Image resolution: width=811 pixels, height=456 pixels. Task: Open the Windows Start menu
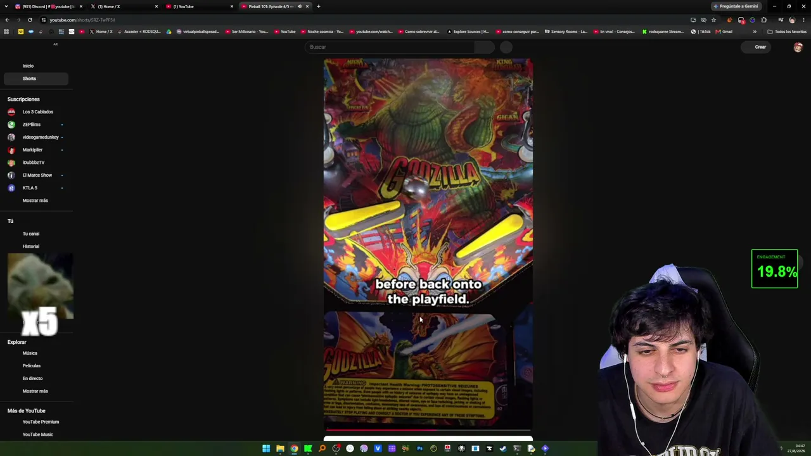(x=266, y=448)
